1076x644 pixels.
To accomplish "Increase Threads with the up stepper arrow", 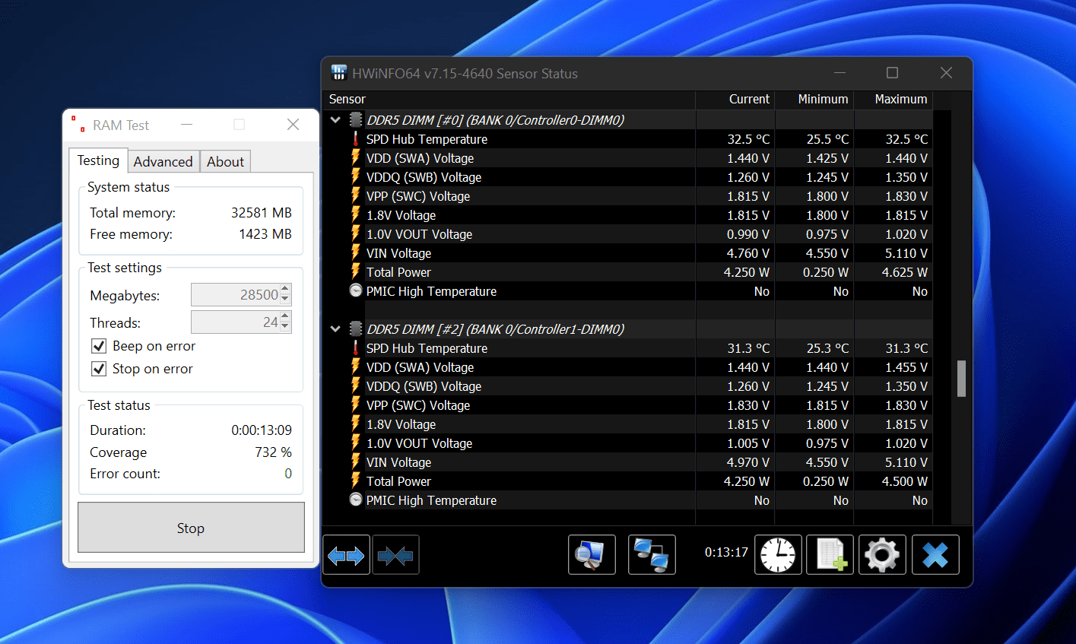I will 285,317.
